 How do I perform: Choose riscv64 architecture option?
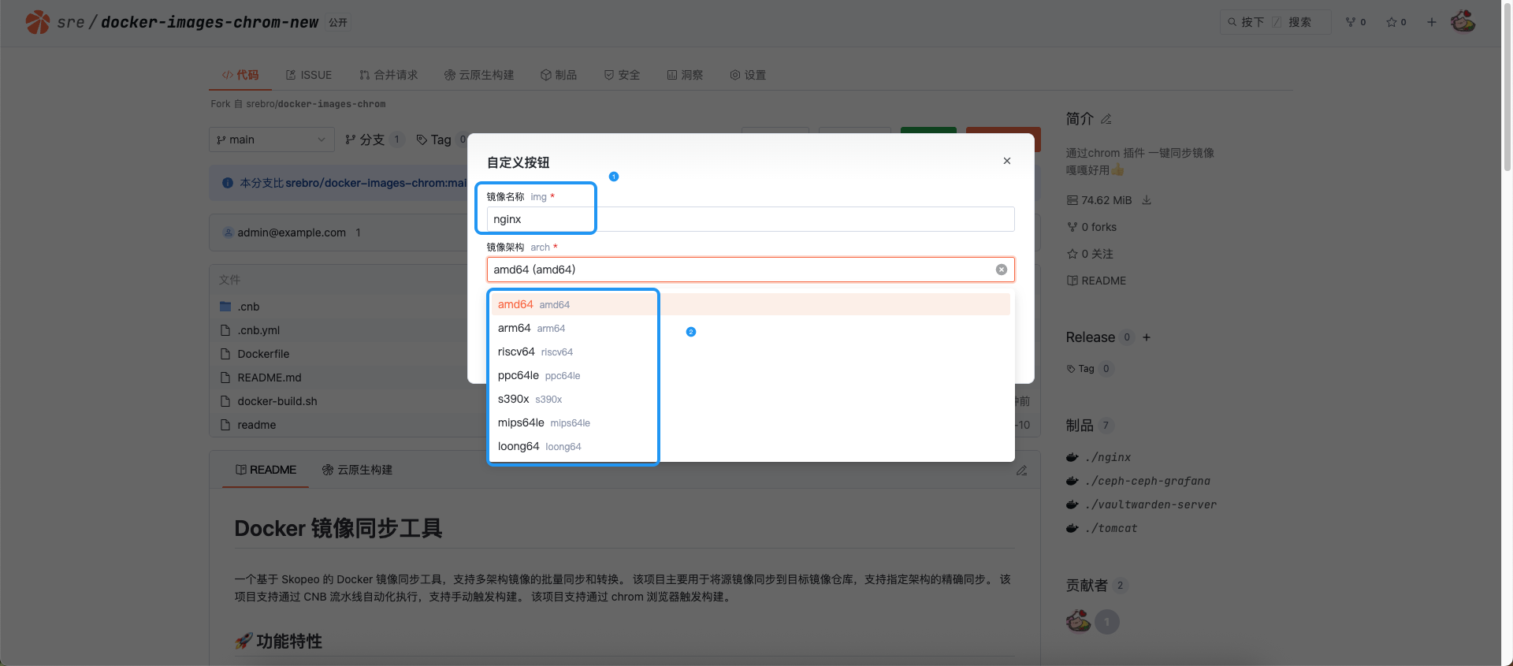point(516,352)
